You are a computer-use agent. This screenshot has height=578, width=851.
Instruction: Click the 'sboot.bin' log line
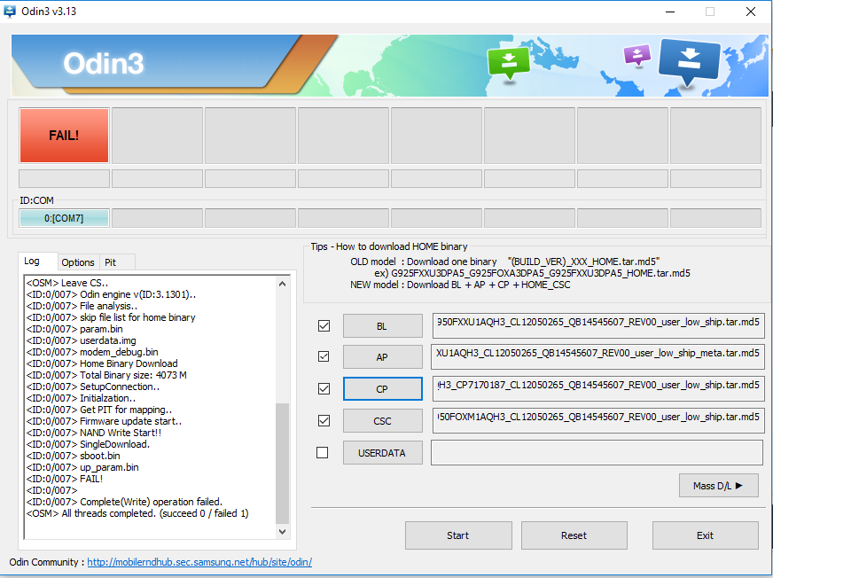pos(74,456)
